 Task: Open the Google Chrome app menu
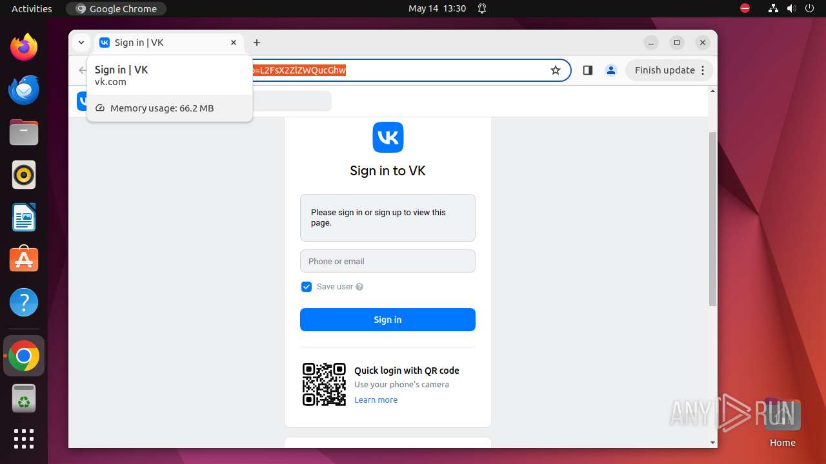116,8
